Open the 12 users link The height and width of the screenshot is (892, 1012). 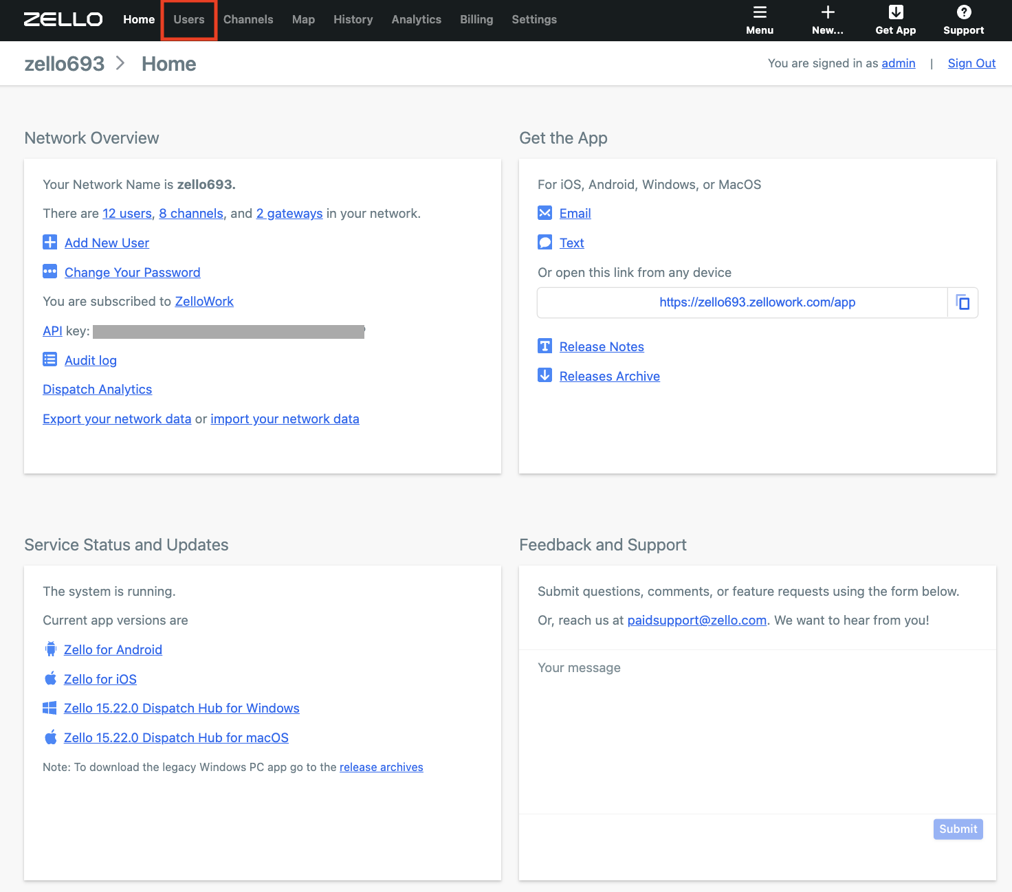[126, 213]
